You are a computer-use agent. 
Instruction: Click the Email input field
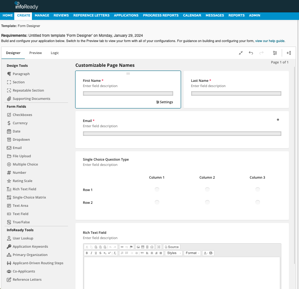coord(182,134)
